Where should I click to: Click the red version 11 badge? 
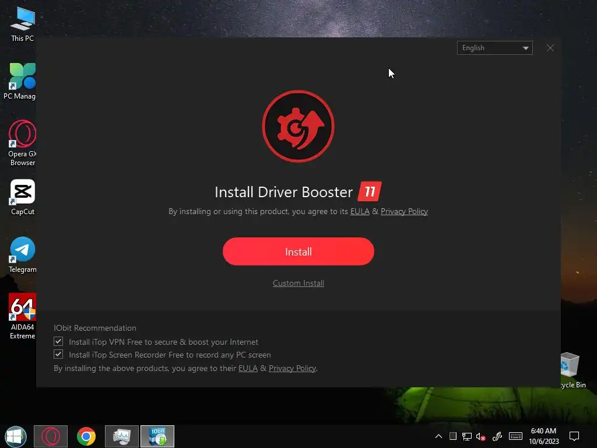pyautogui.click(x=369, y=191)
